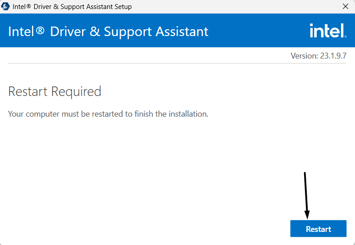Click the "Restart Required" heading

point(55,91)
